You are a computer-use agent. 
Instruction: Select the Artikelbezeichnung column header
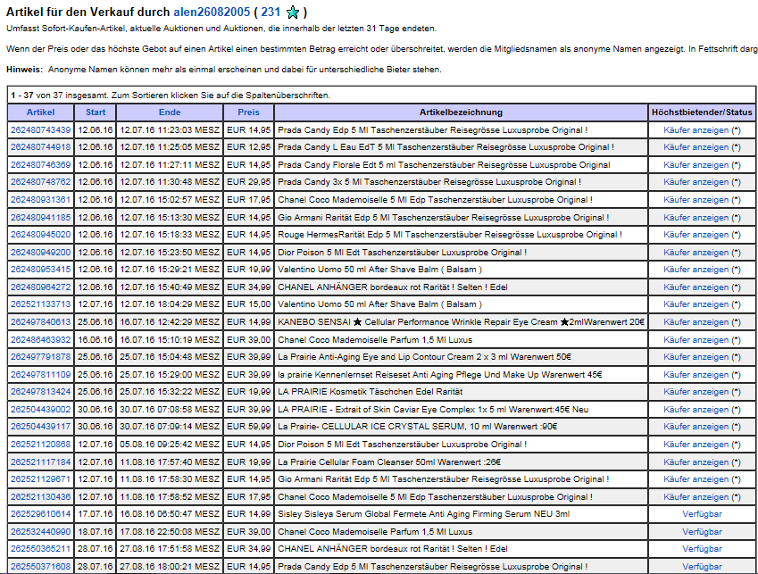click(461, 112)
